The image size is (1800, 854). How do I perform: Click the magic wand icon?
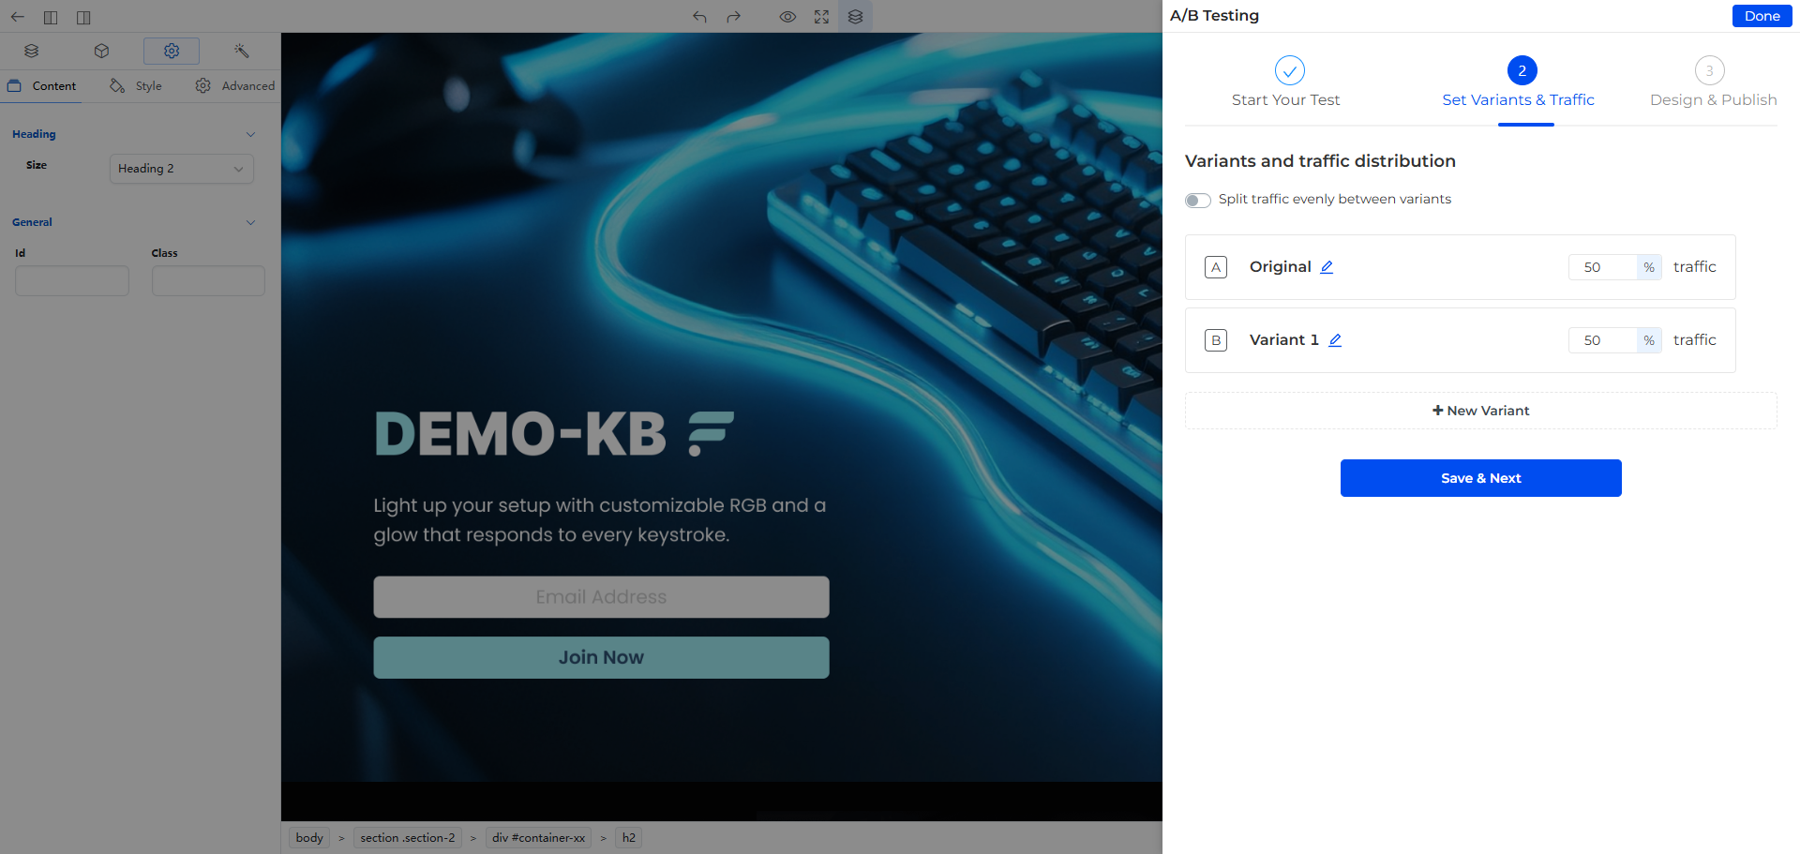coord(241,51)
